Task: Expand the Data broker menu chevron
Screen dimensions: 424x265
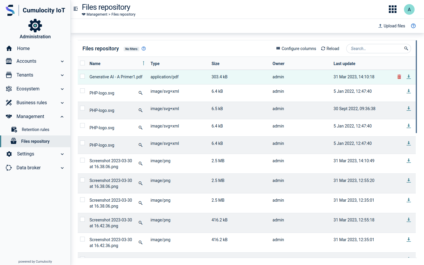Action: coord(62,168)
